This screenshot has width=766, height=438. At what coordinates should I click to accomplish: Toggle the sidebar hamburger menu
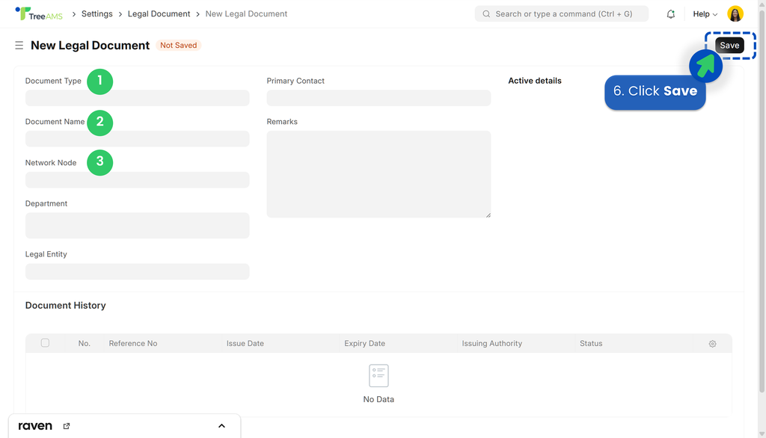tap(19, 46)
